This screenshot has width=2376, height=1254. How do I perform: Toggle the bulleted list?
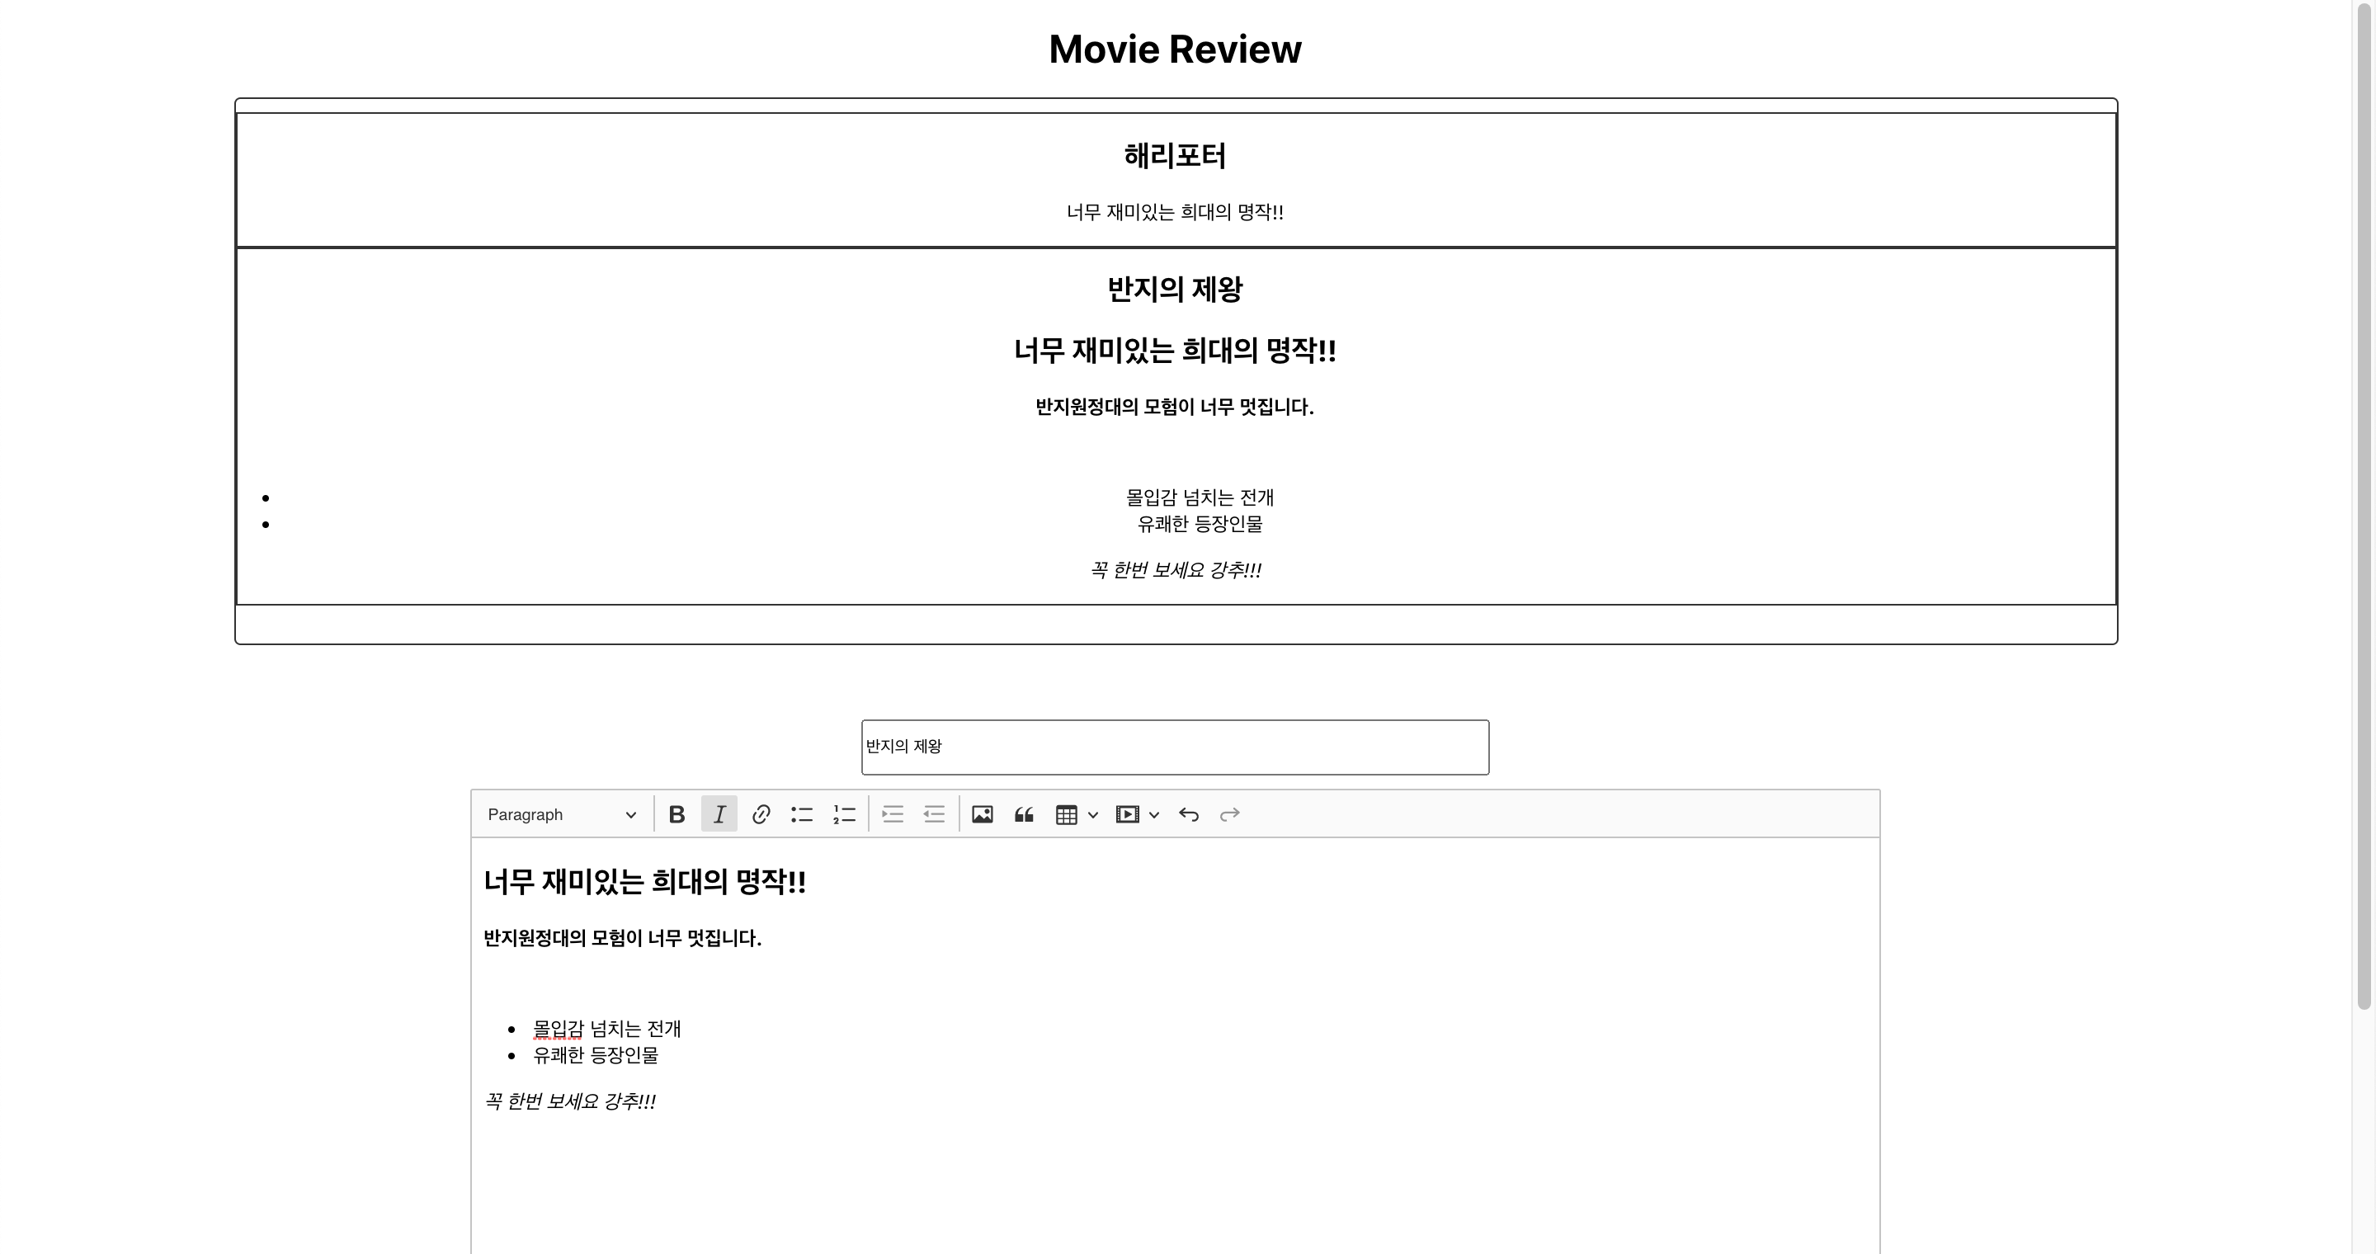(x=802, y=814)
